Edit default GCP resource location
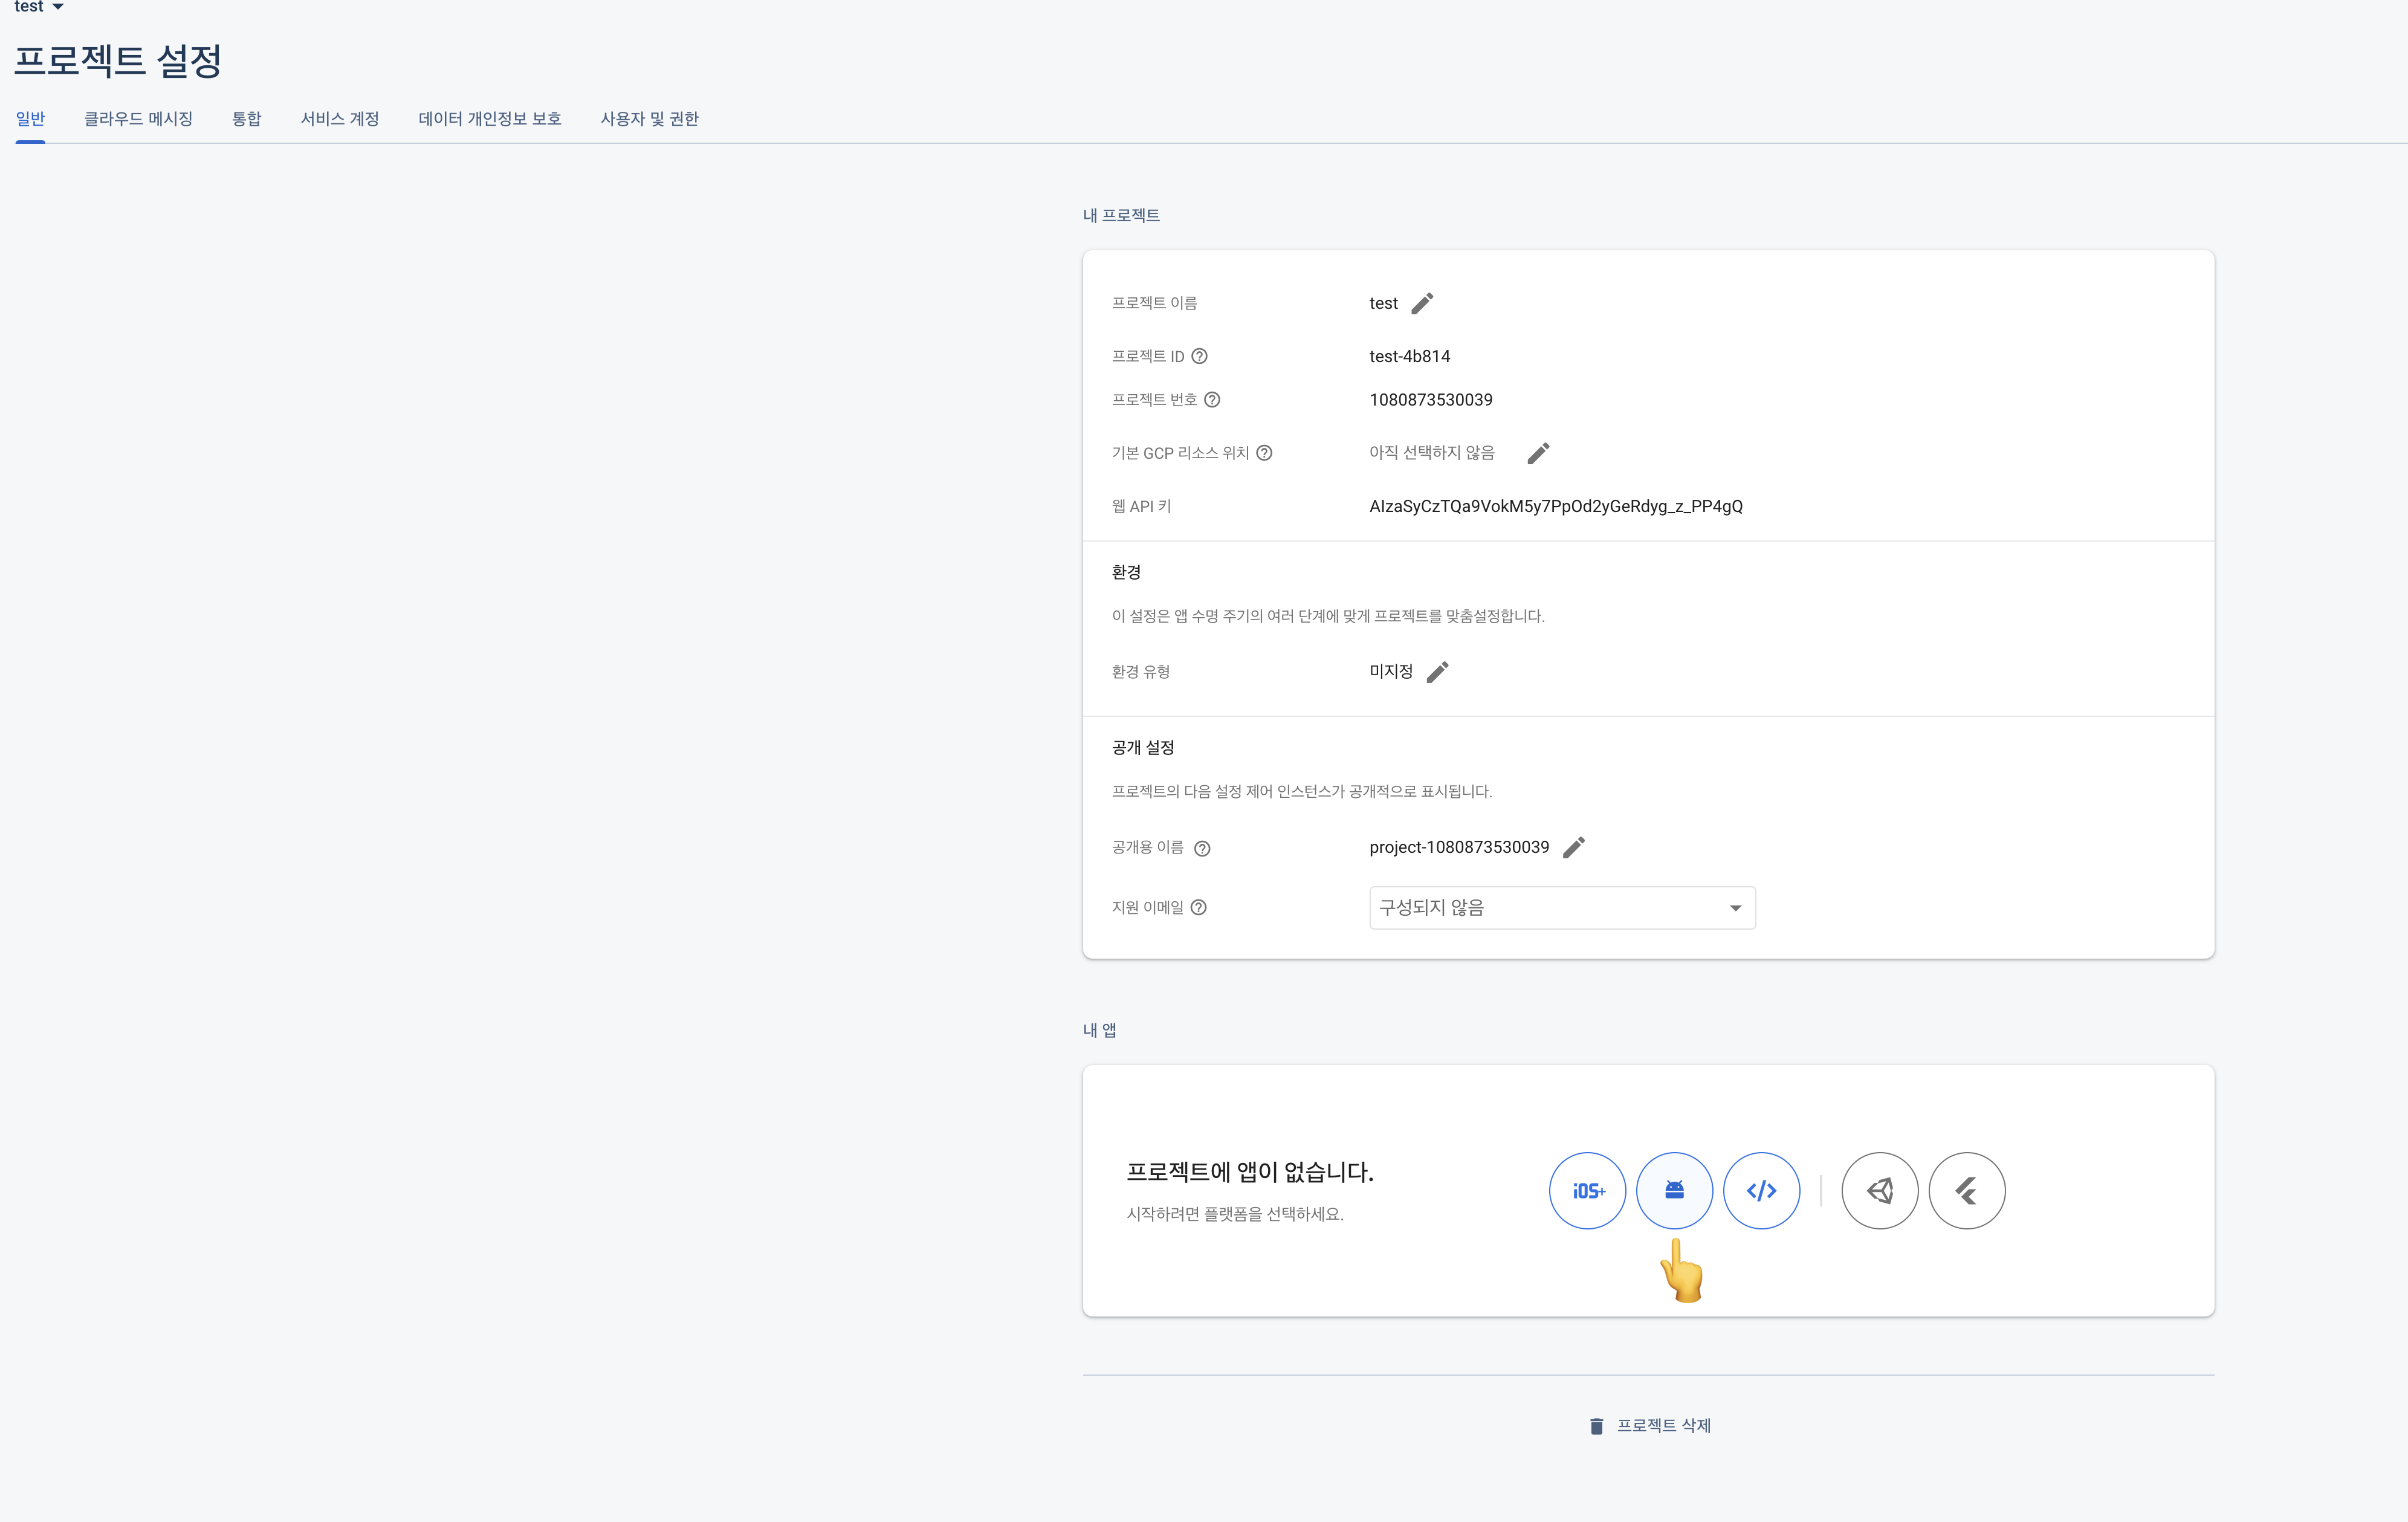The height and width of the screenshot is (1522, 2408). click(x=1538, y=453)
